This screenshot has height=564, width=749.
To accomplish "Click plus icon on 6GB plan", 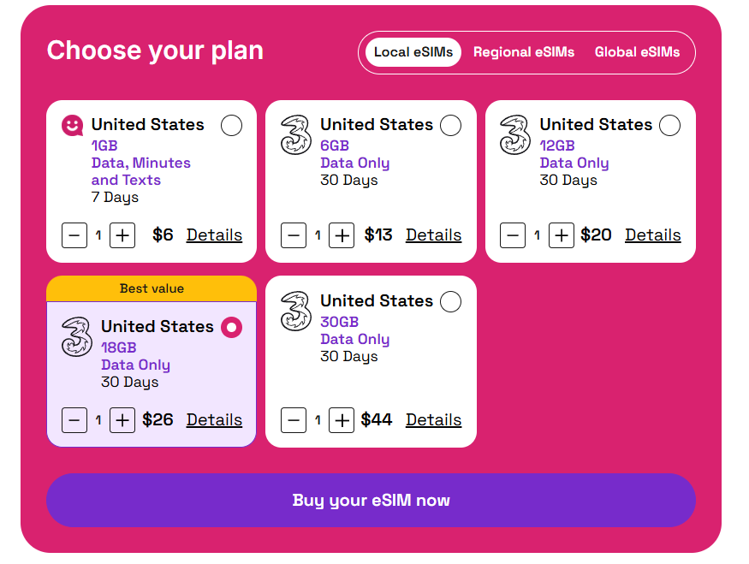I will click(x=342, y=235).
